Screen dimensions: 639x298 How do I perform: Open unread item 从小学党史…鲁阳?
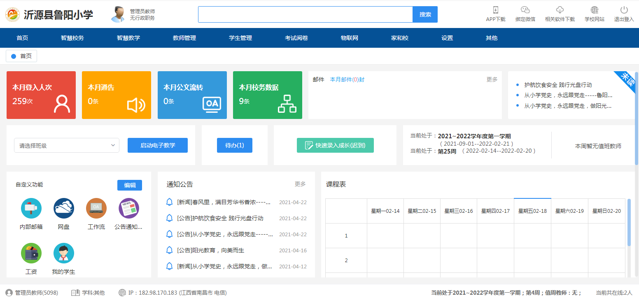click(568, 95)
